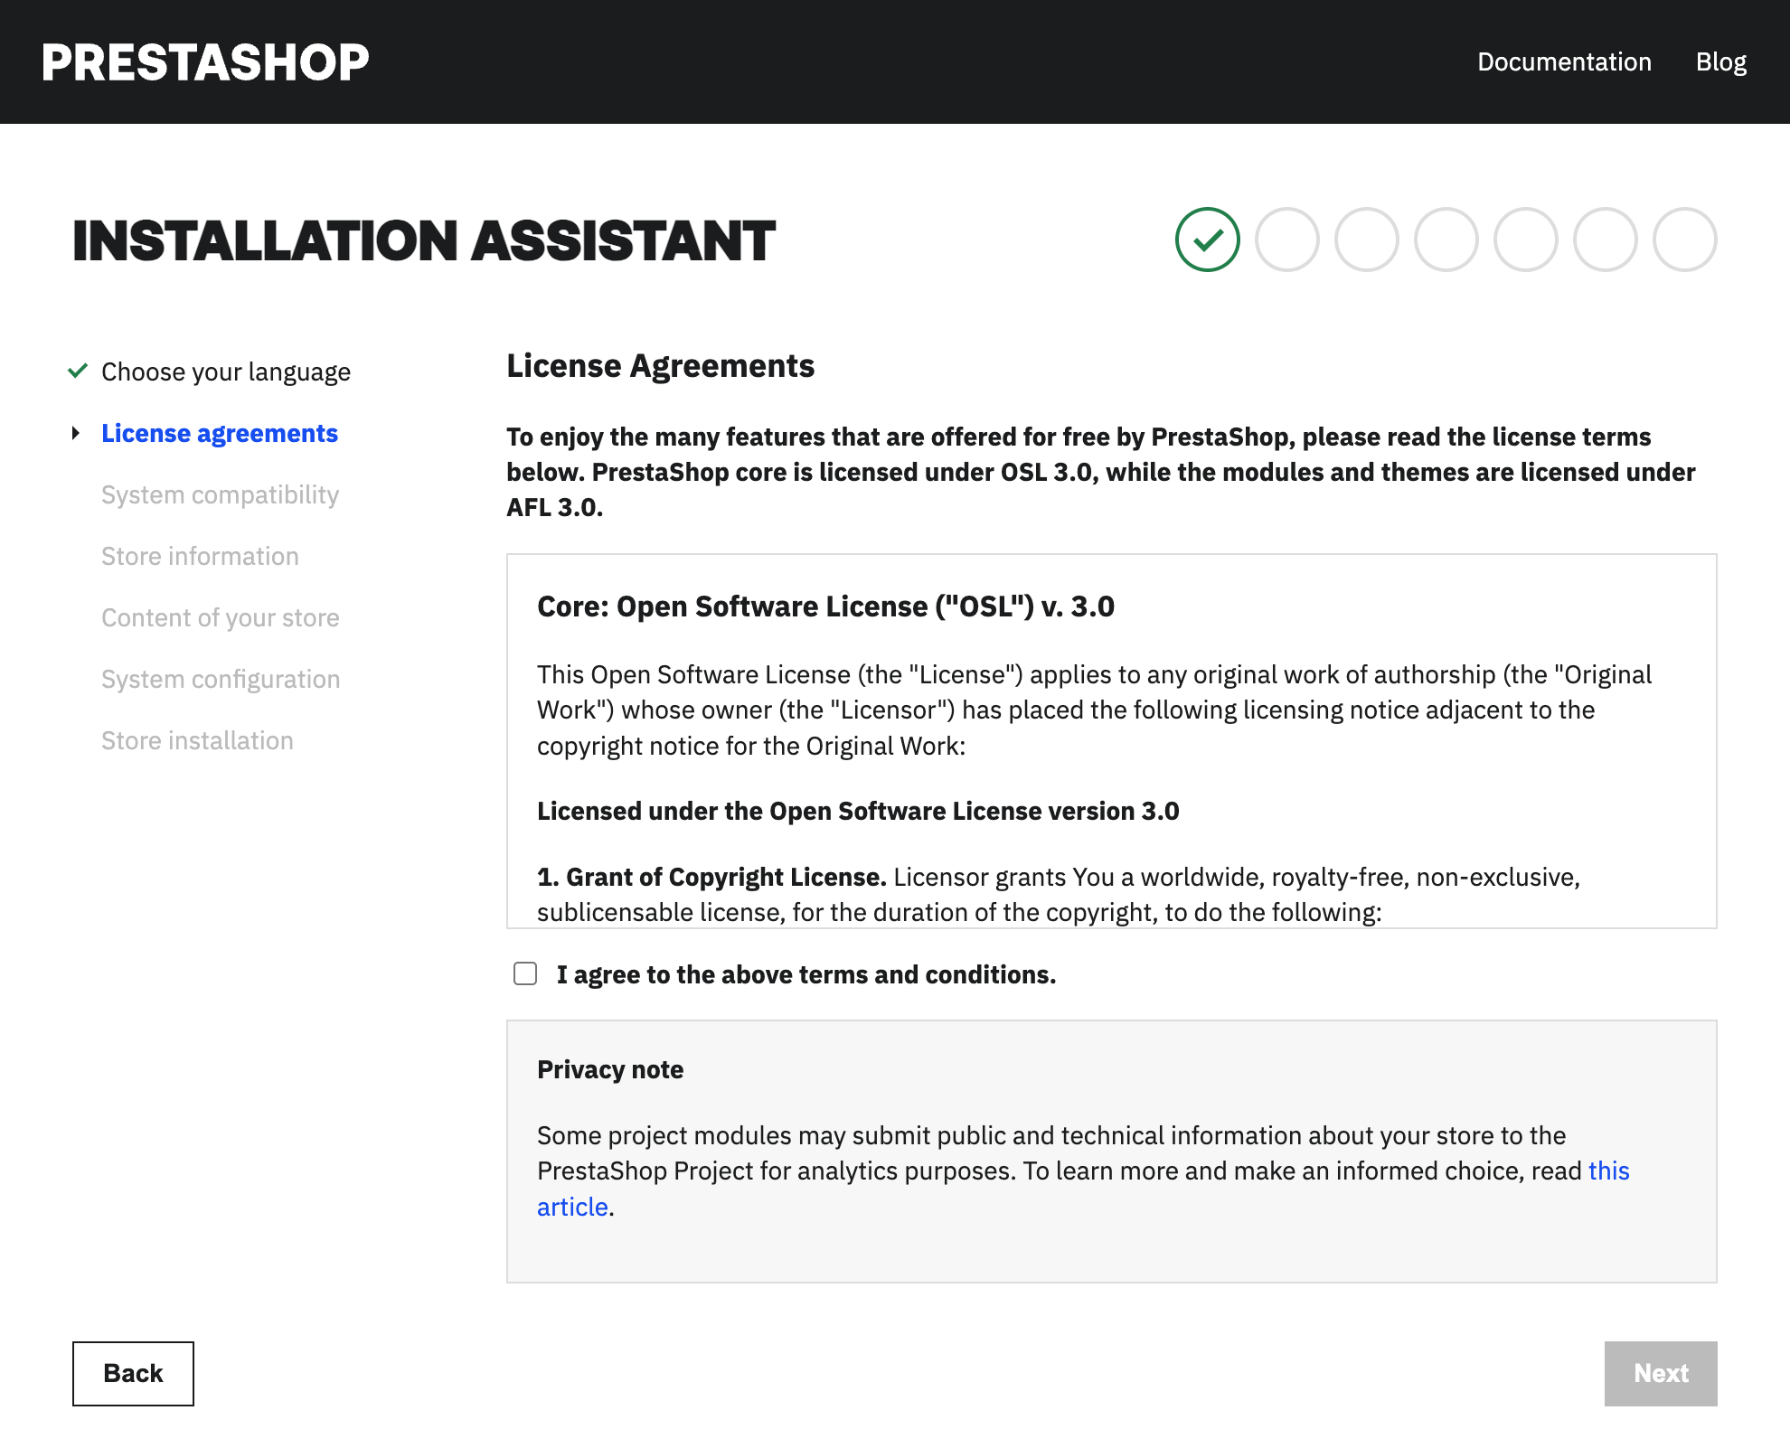The width and height of the screenshot is (1790, 1448).
Task: Click the third progress step circle
Action: 1366,240
